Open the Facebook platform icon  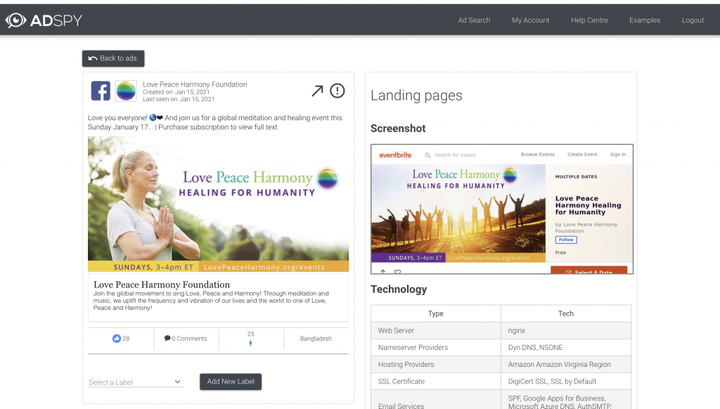101,91
